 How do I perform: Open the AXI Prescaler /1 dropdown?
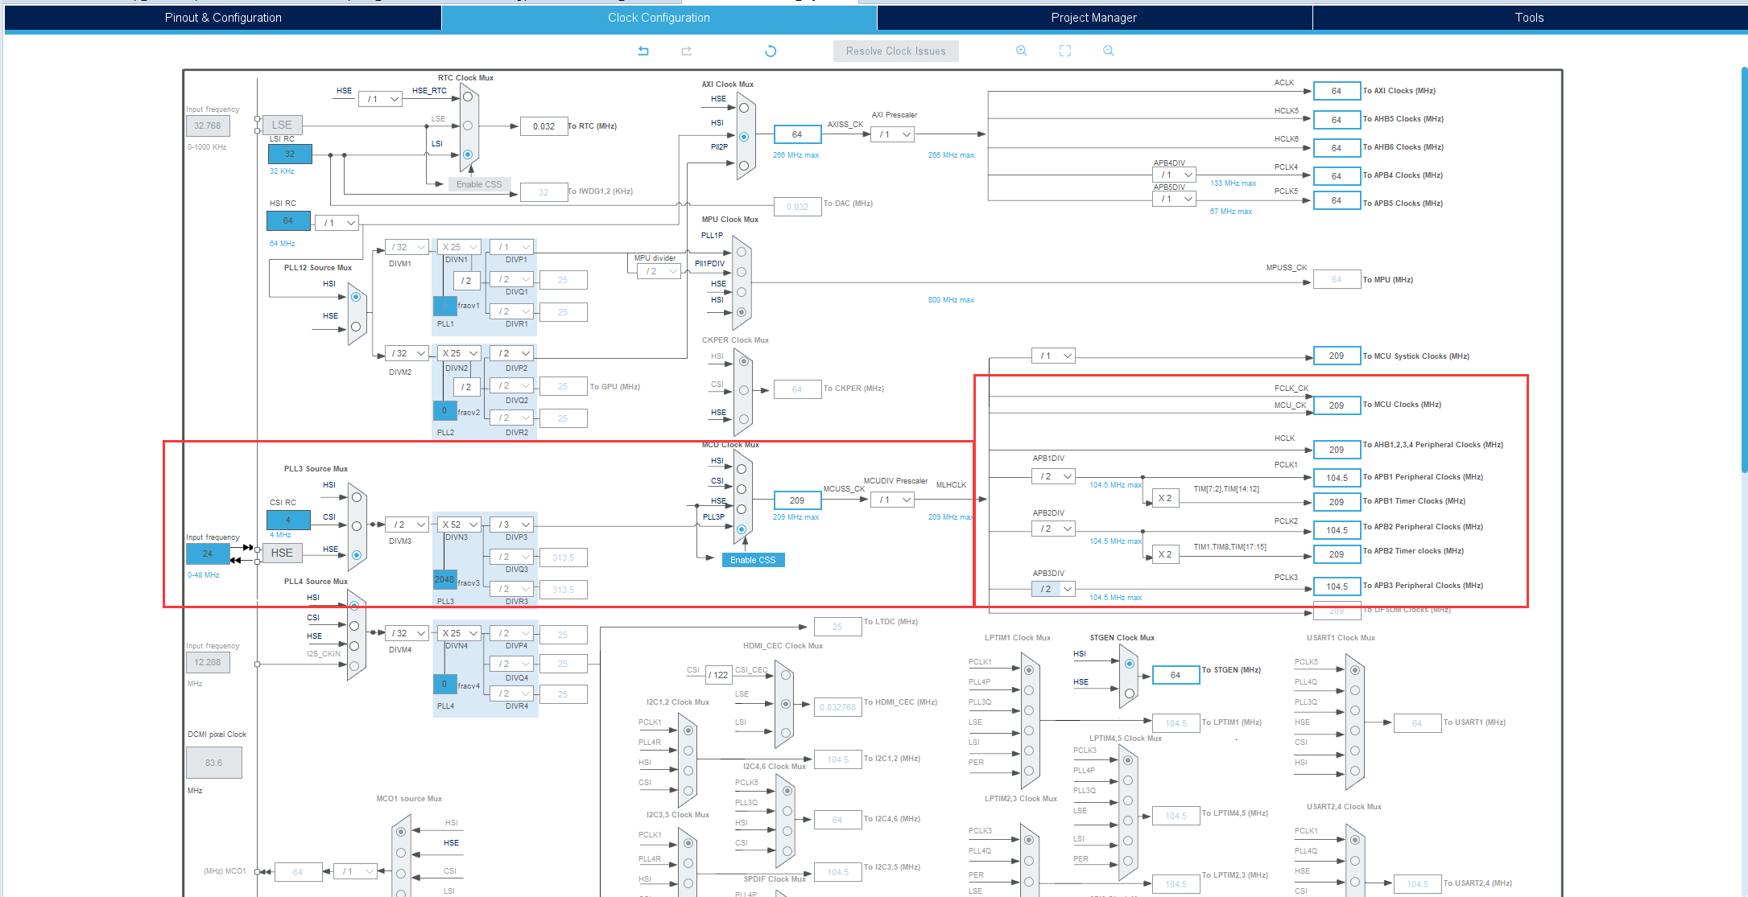[x=893, y=134]
